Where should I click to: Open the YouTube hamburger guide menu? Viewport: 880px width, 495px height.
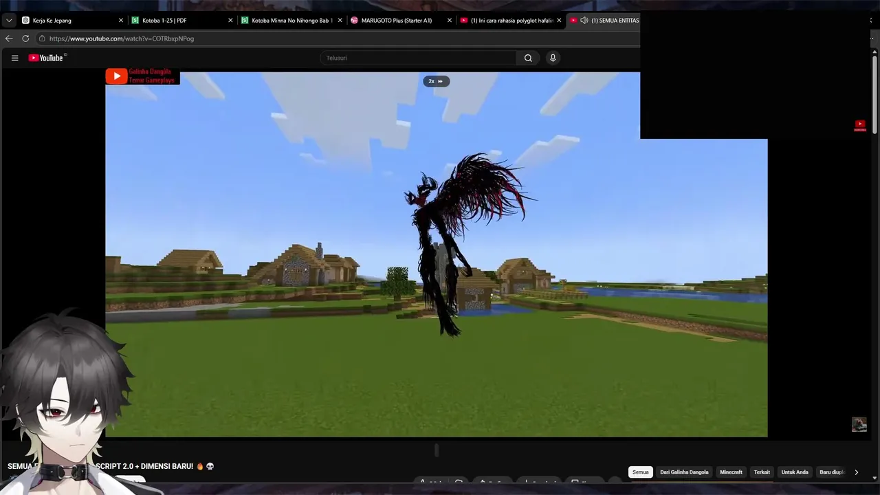[x=14, y=58]
